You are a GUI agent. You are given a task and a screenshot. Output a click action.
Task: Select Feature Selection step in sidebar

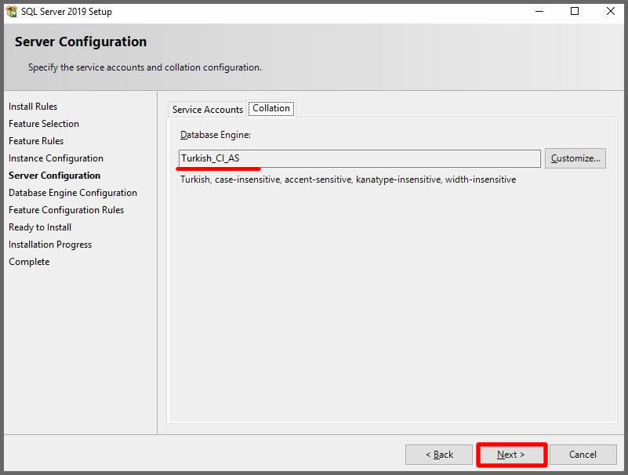pyautogui.click(x=44, y=124)
